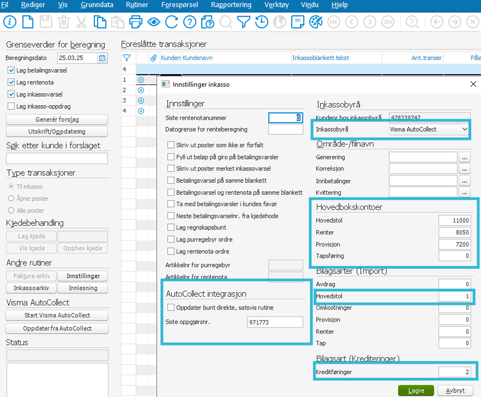Browse for Generering file path
The image size is (481, 397).
pyautogui.click(x=465, y=157)
